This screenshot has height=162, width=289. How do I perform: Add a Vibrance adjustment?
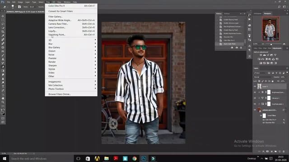[x=275, y=55]
